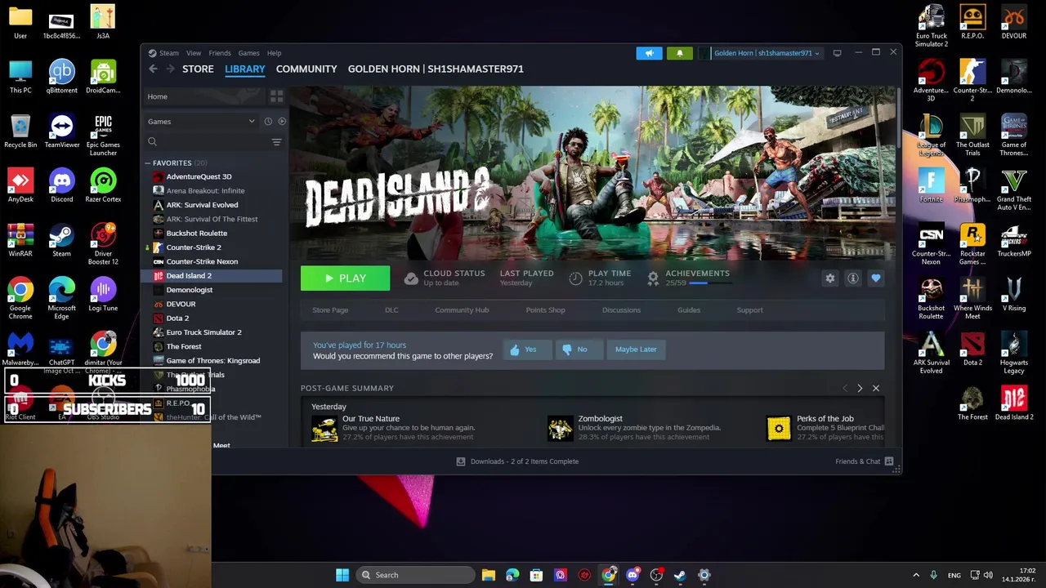
Task: Open Our Nature achievement icon
Action: [324, 429]
